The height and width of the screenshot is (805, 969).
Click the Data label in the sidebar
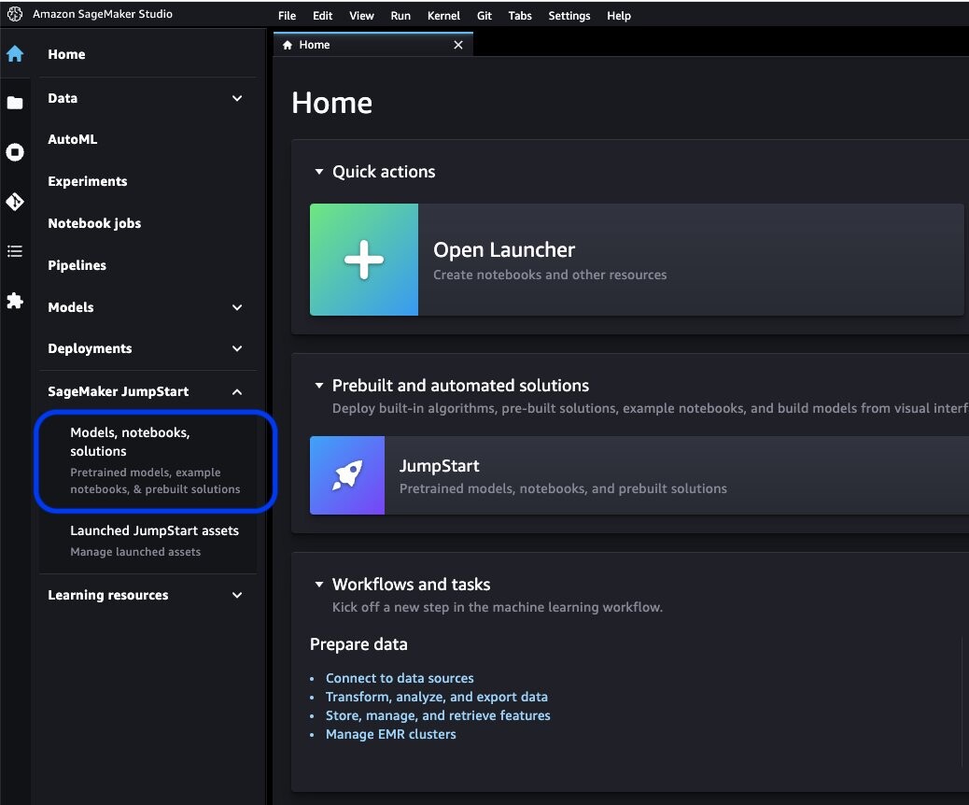[x=63, y=98]
